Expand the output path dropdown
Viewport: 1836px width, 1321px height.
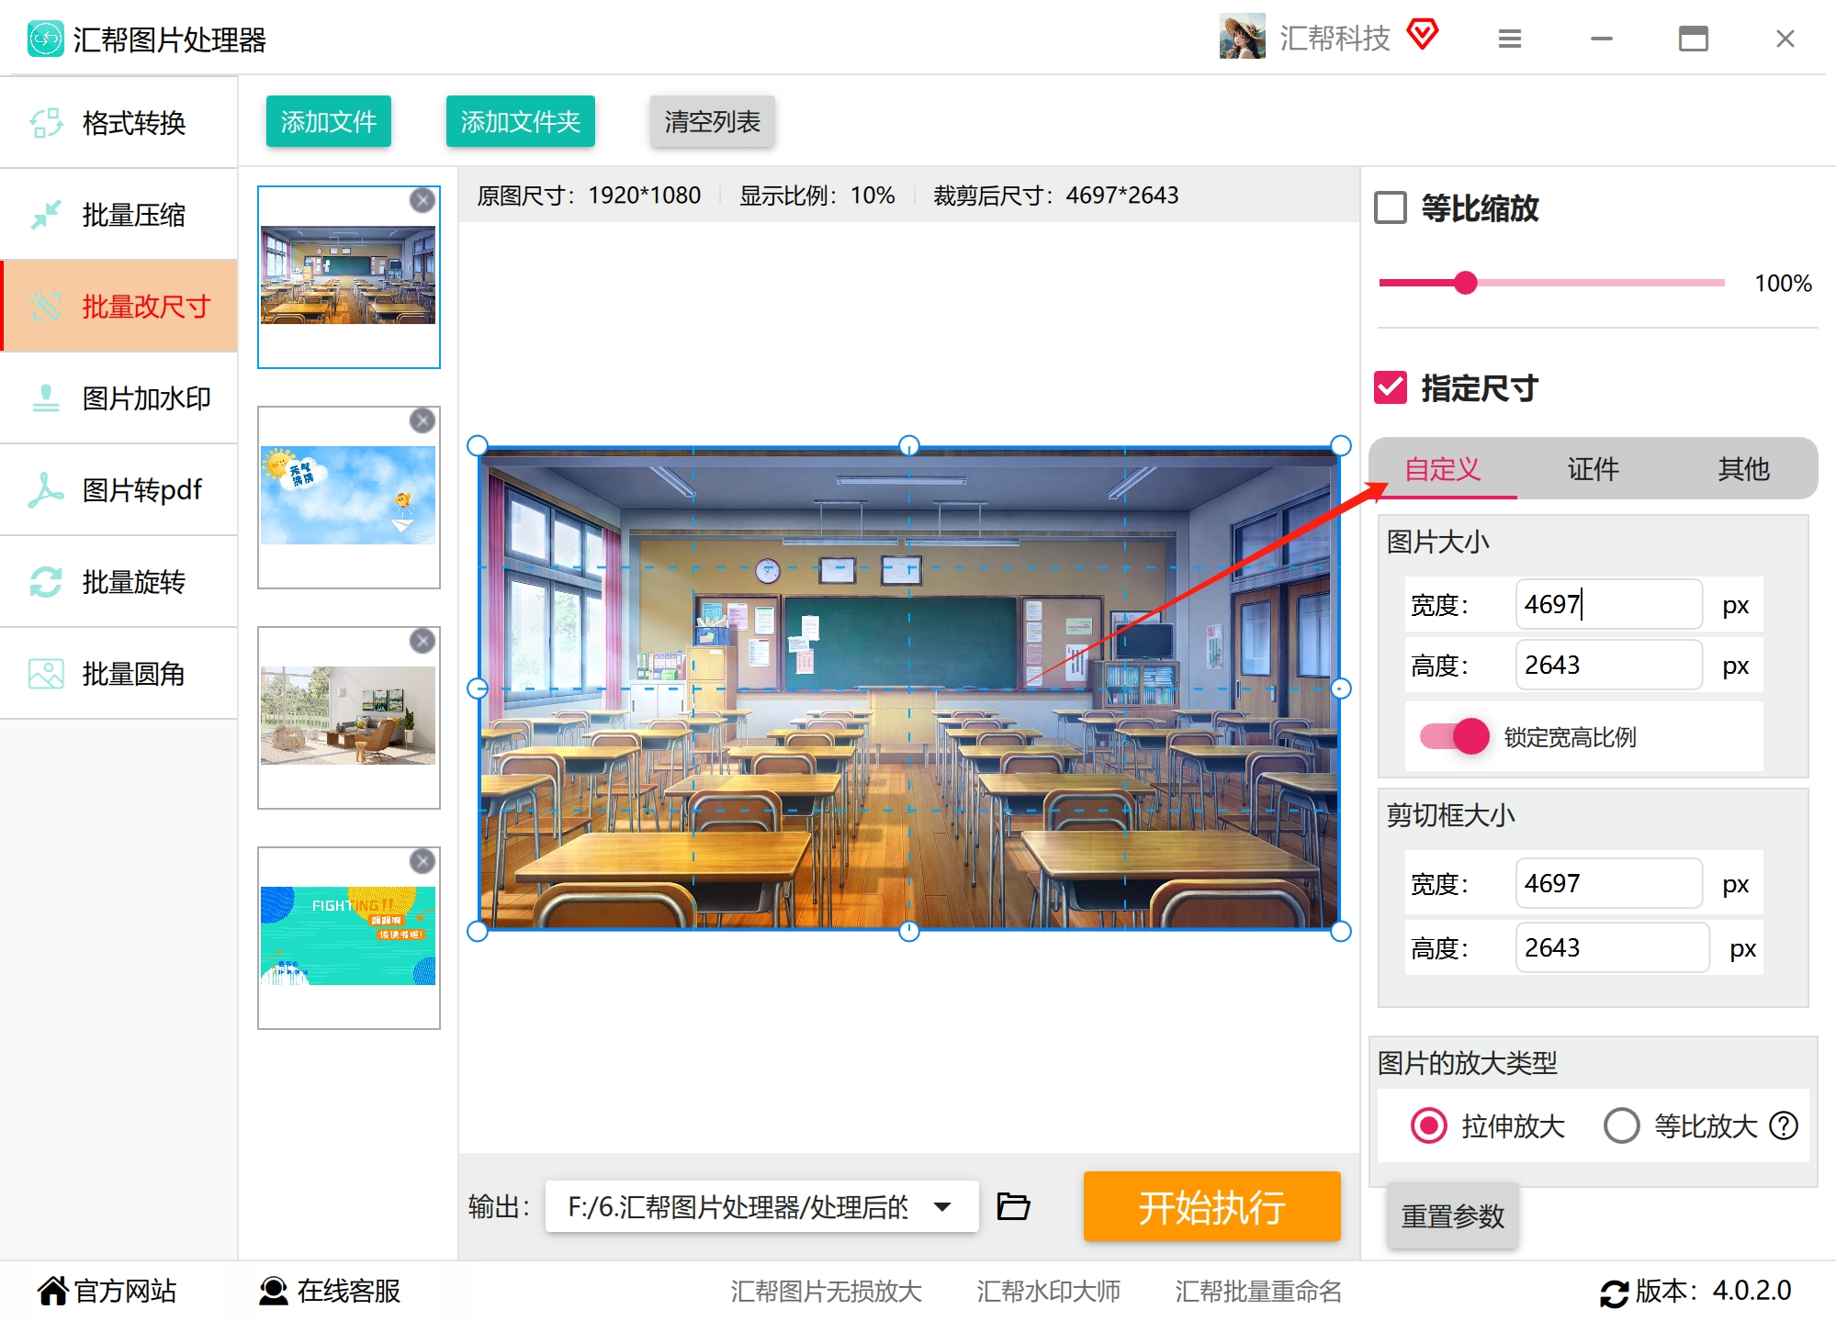point(942,1206)
